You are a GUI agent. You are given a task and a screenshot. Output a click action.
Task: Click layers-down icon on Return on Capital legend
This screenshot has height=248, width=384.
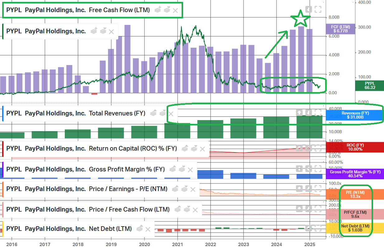194,148
